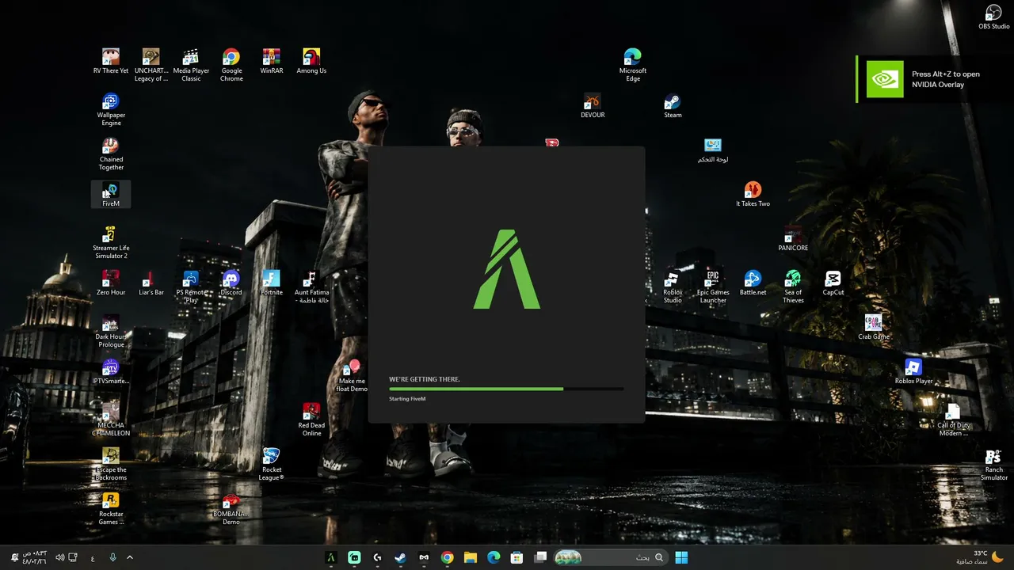Click the Windows Start button
Screen dimensions: 1014x570
(x=681, y=557)
